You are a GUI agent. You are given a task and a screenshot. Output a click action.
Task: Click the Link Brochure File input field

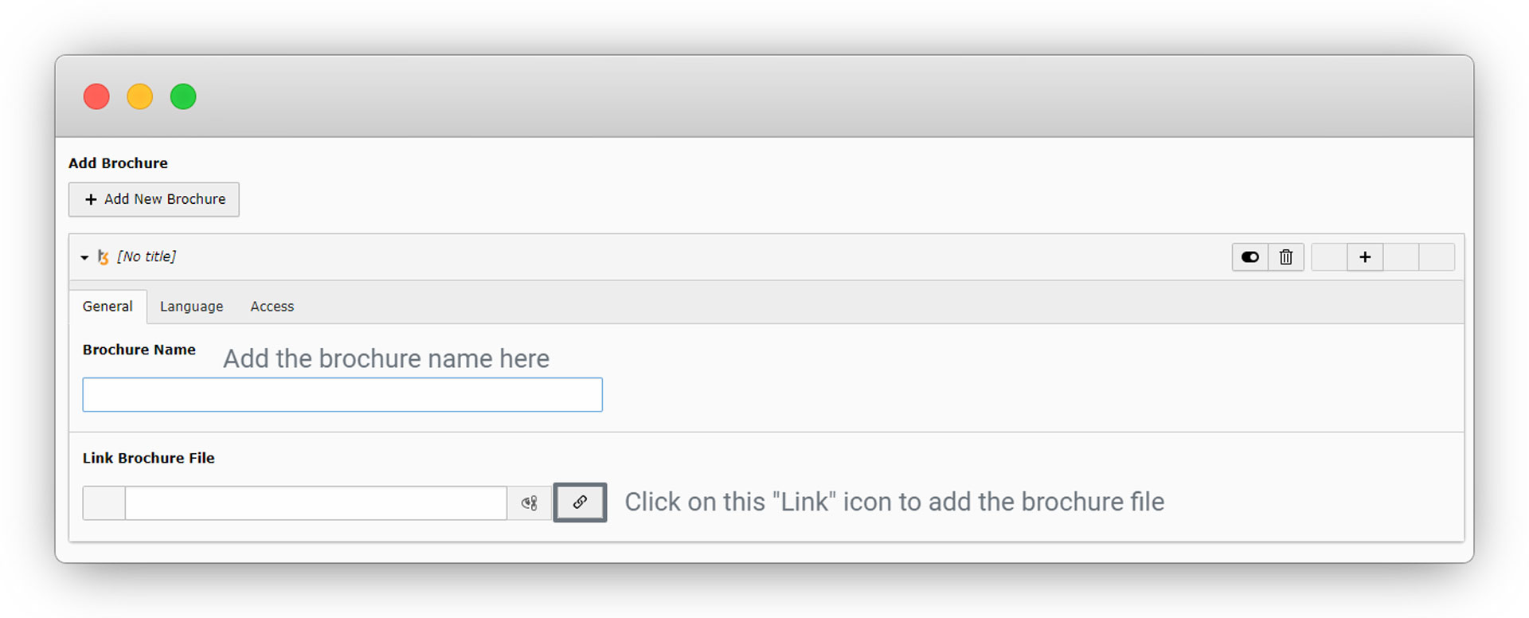(315, 503)
